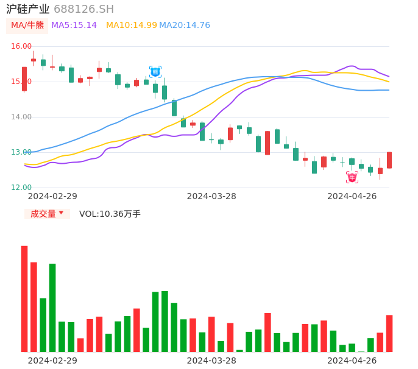
Task: Click the blue bear signal marker icon
Action: tap(155, 72)
